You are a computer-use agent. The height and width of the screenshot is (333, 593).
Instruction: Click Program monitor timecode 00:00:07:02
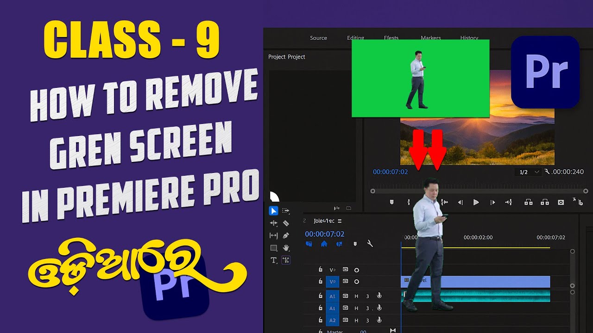click(x=390, y=172)
